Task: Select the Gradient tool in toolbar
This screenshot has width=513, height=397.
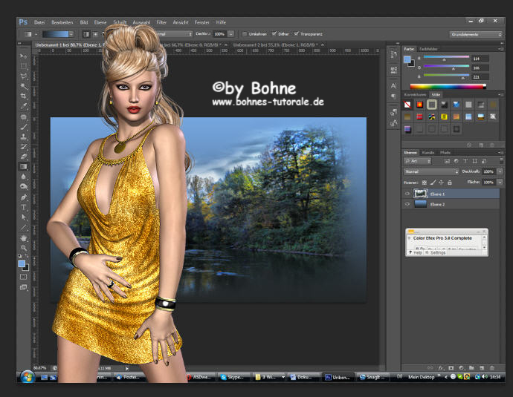Action: (24, 167)
